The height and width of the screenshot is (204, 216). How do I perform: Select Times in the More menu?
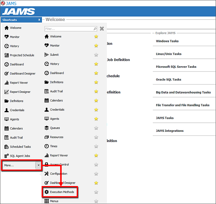[x=51, y=146]
